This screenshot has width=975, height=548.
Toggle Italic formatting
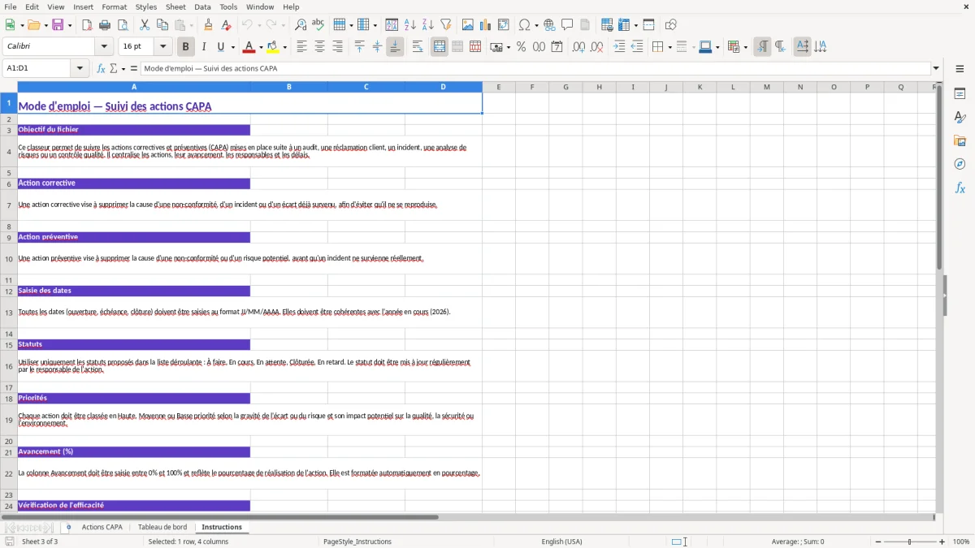click(x=203, y=47)
